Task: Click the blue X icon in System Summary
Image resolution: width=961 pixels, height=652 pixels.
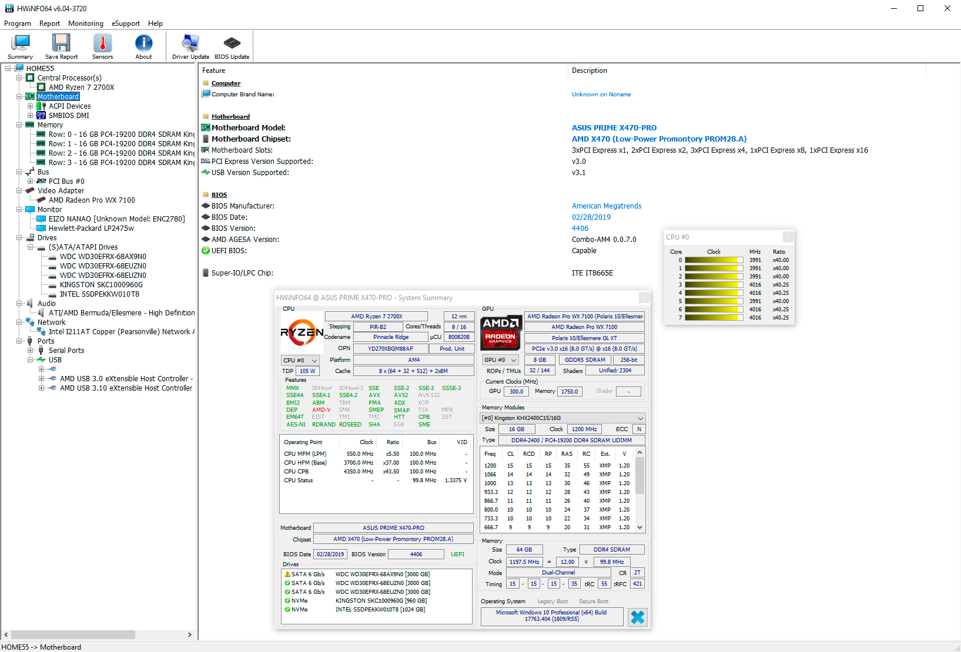Action: [637, 617]
